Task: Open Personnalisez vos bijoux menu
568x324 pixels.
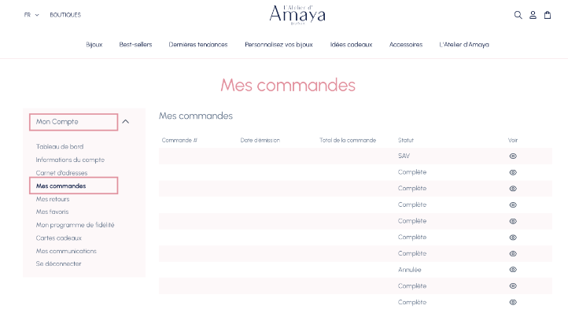Action: coord(278,45)
